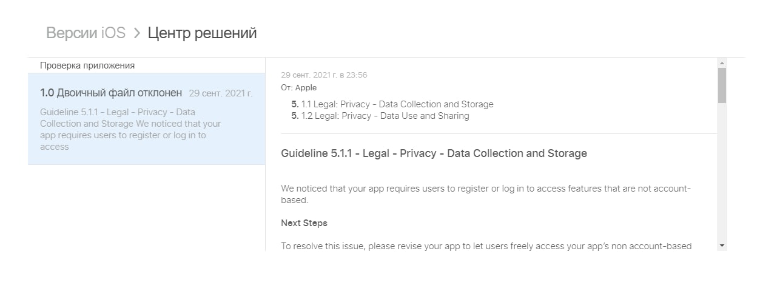Click the 29 сент. 2021 г. date in the list item
The width and height of the screenshot is (760, 291).
coord(221,93)
